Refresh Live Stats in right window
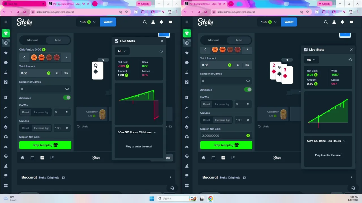 350,60
